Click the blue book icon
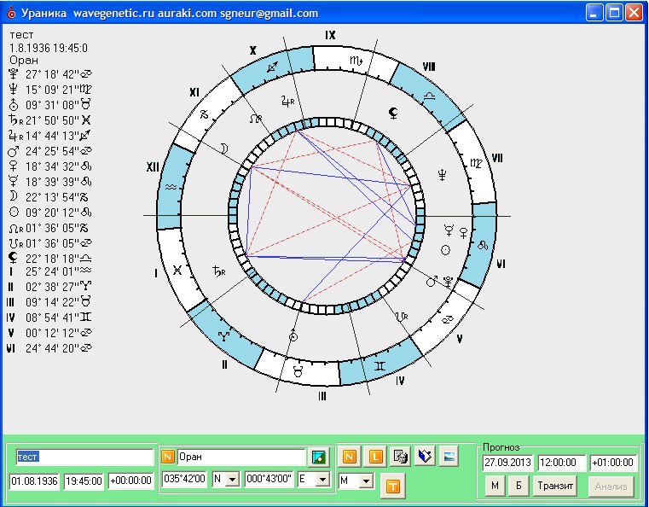Screen dimensions: 649x507 tap(425, 457)
